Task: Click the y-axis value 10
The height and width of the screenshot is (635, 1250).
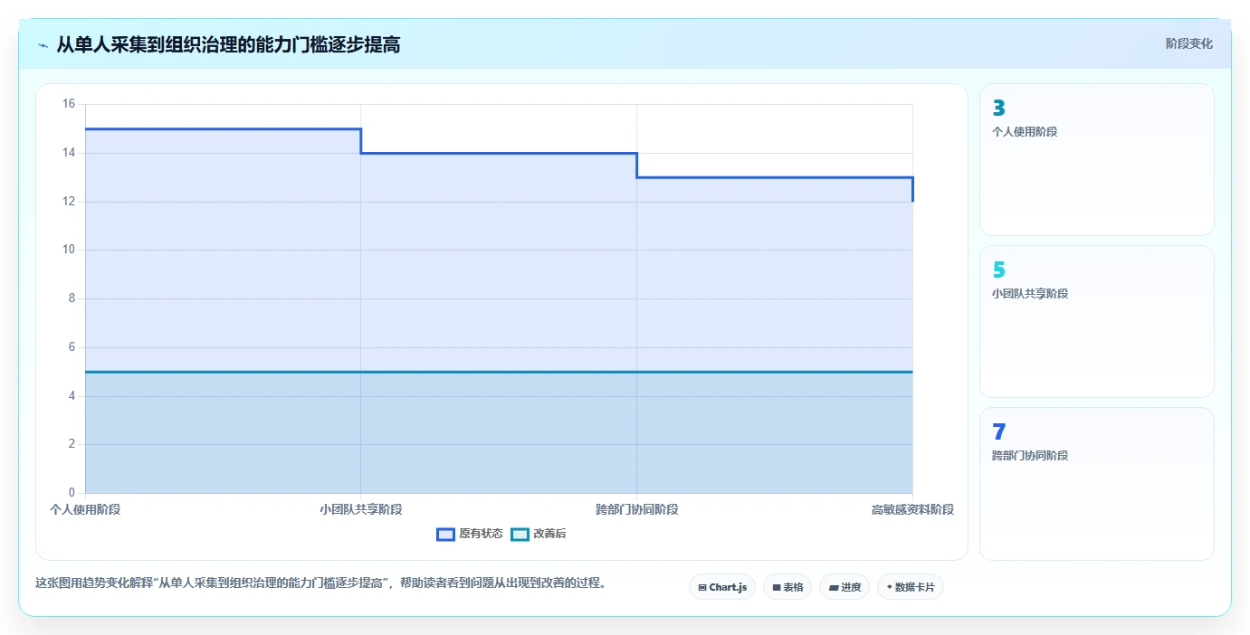Action: click(69, 250)
